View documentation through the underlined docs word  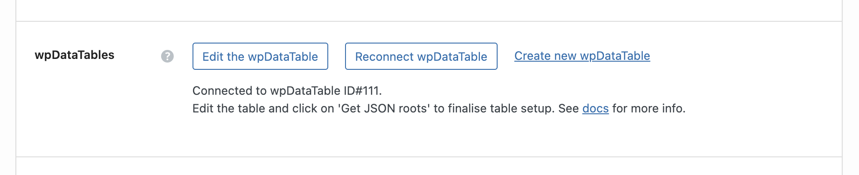point(595,108)
